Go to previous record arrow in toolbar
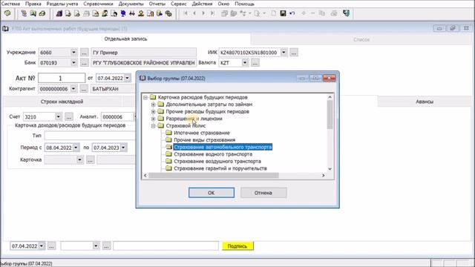Screen dimensions: 475x267 pyautogui.click(x=194, y=13)
